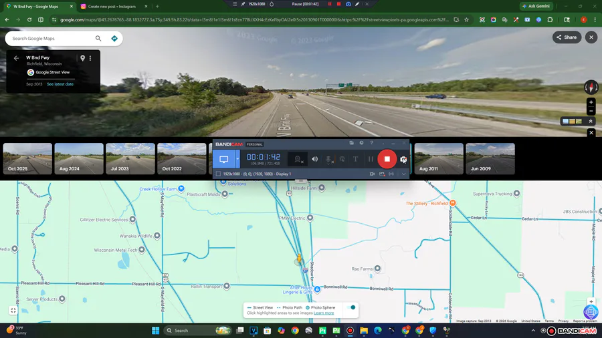This screenshot has width=602, height=338.
Task: Close the Street View timeline strip
Action: pyautogui.click(x=591, y=132)
